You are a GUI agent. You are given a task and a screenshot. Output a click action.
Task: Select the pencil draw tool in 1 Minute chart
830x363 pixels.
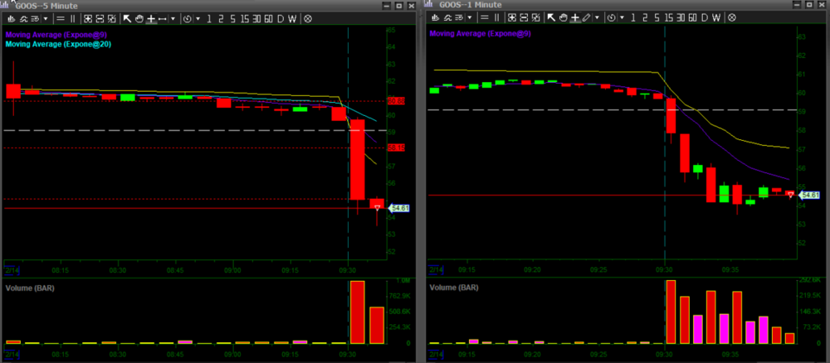coord(586,17)
